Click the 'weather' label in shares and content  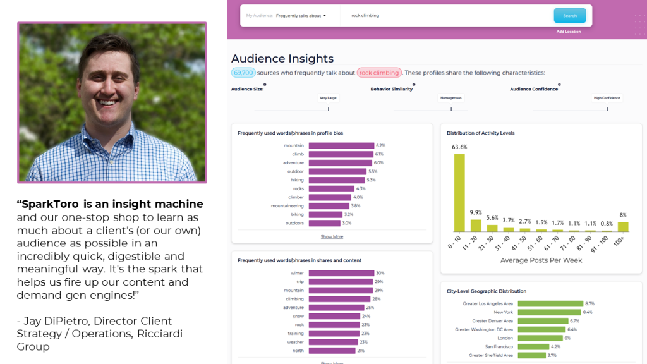point(296,342)
